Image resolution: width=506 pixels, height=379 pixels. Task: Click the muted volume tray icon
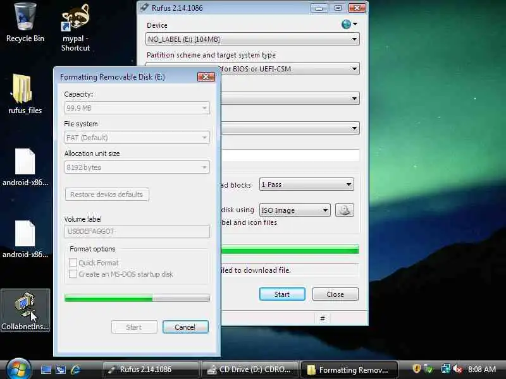pyautogui.click(x=457, y=369)
